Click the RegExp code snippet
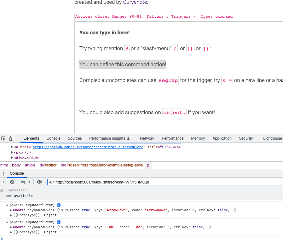This screenshot has width=283, height=244. [168, 80]
